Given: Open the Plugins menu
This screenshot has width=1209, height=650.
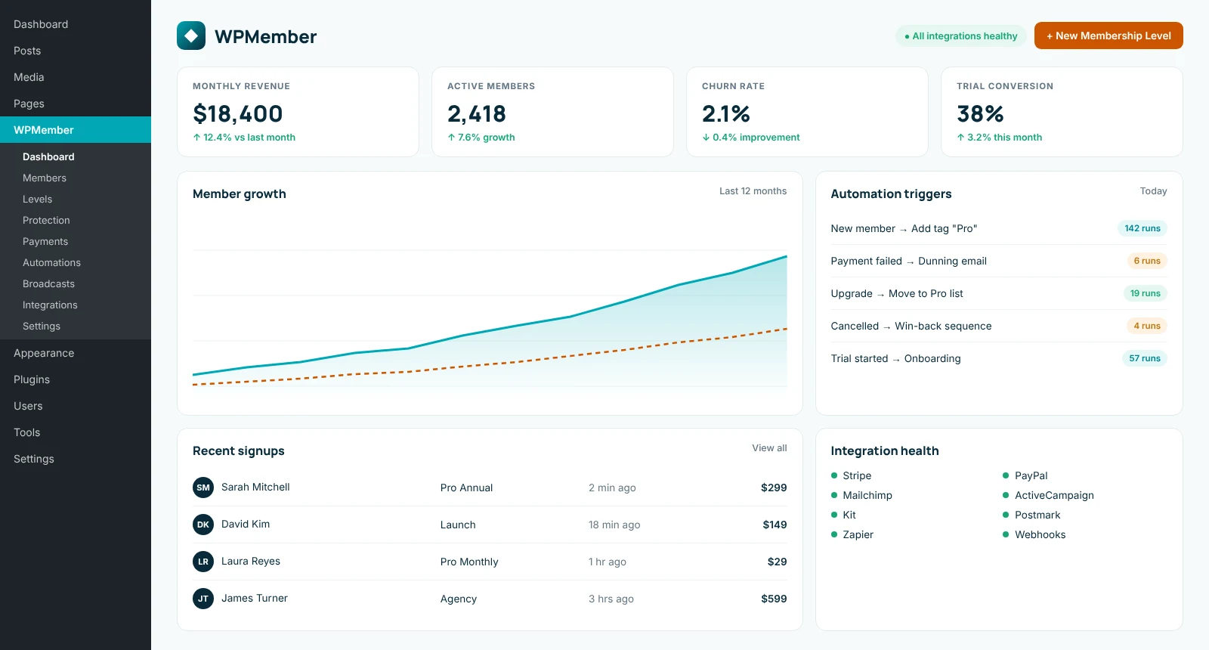Looking at the screenshot, I should [x=76, y=379].
